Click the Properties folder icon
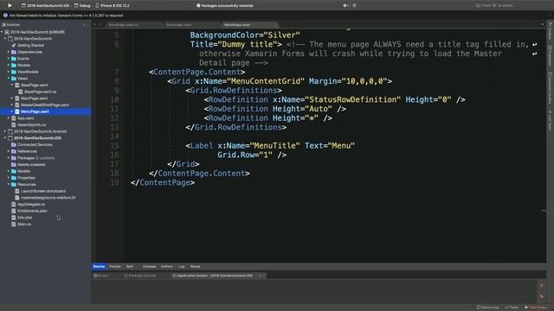This screenshot has height=311, width=554. [14, 178]
